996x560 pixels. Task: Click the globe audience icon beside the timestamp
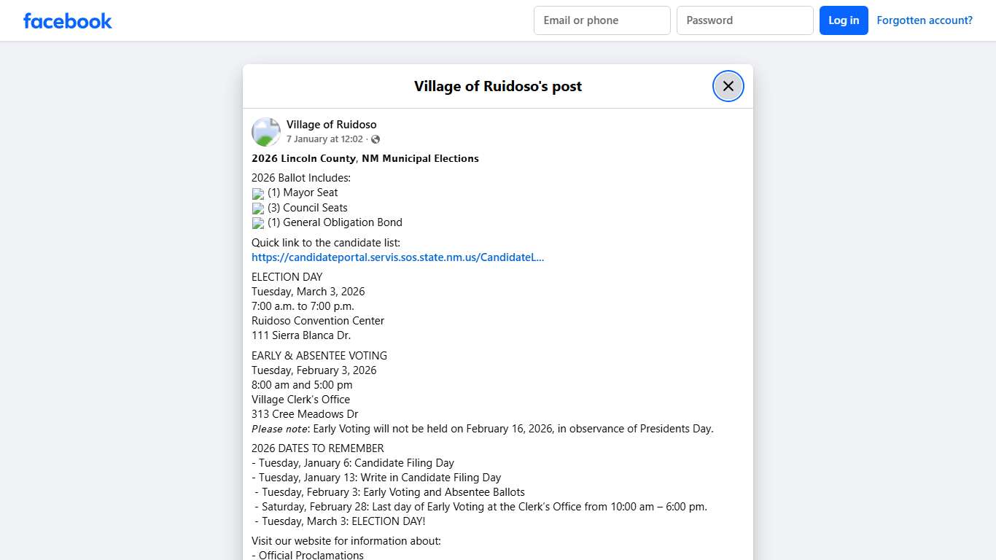(x=375, y=139)
